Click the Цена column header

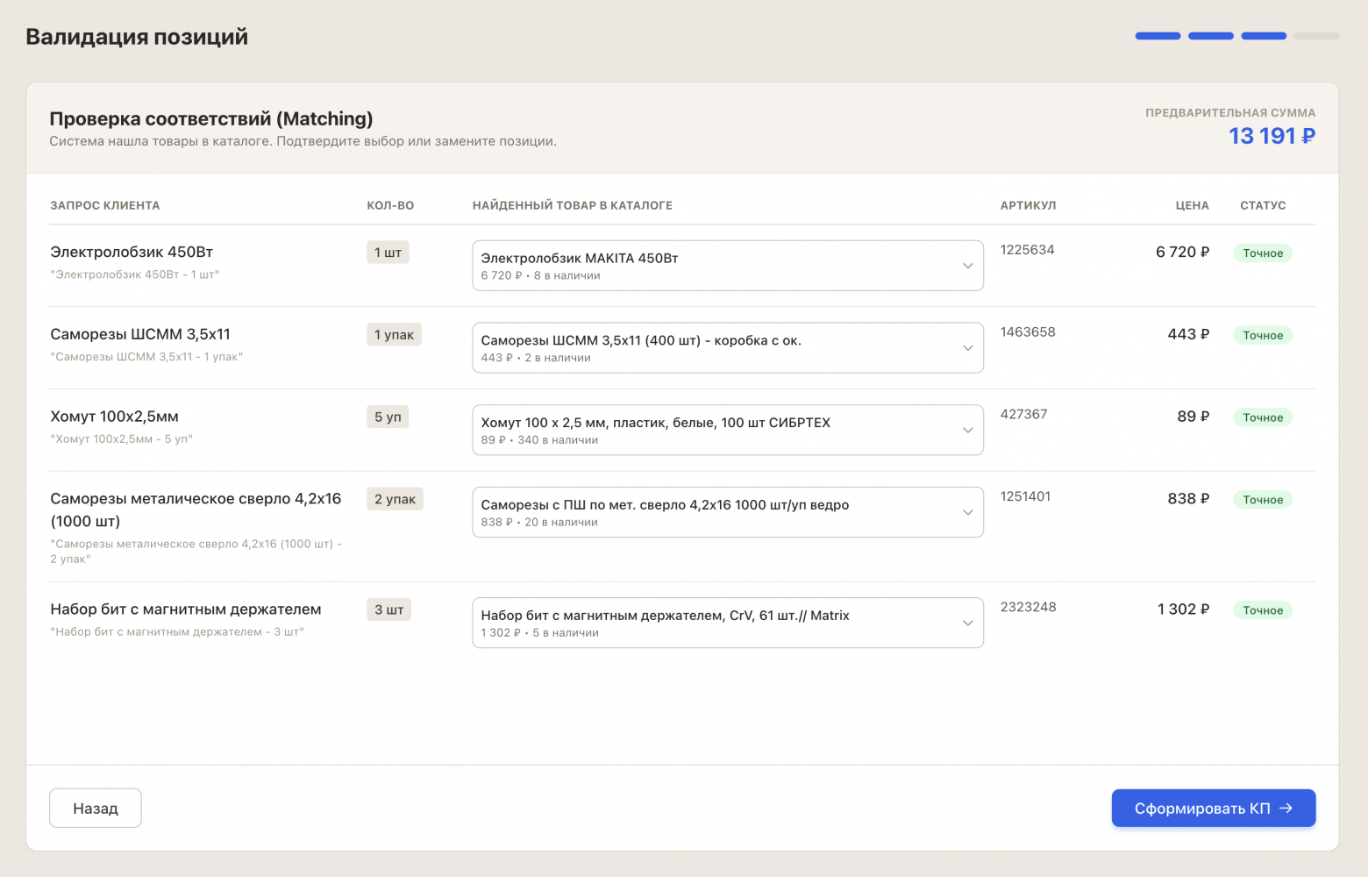pos(1193,205)
